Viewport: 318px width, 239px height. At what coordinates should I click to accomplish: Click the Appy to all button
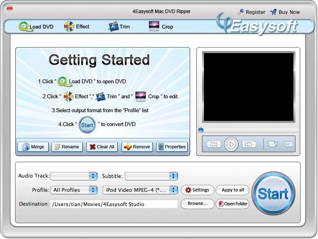pyautogui.click(x=232, y=190)
